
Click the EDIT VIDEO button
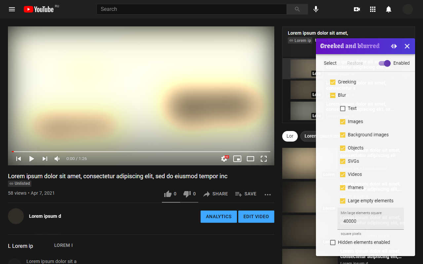pyautogui.click(x=256, y=216)
